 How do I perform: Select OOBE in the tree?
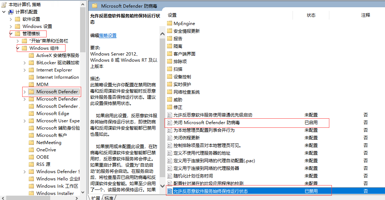(43, 157)
